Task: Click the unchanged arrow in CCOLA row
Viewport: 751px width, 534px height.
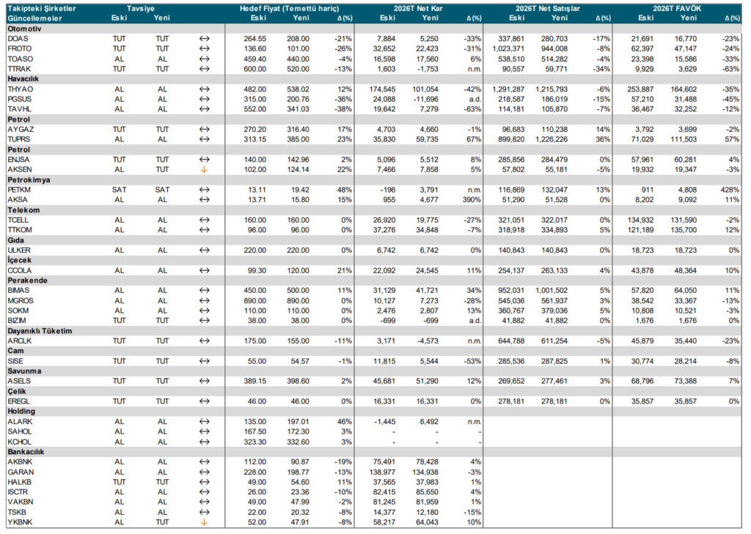Action: 205,271
